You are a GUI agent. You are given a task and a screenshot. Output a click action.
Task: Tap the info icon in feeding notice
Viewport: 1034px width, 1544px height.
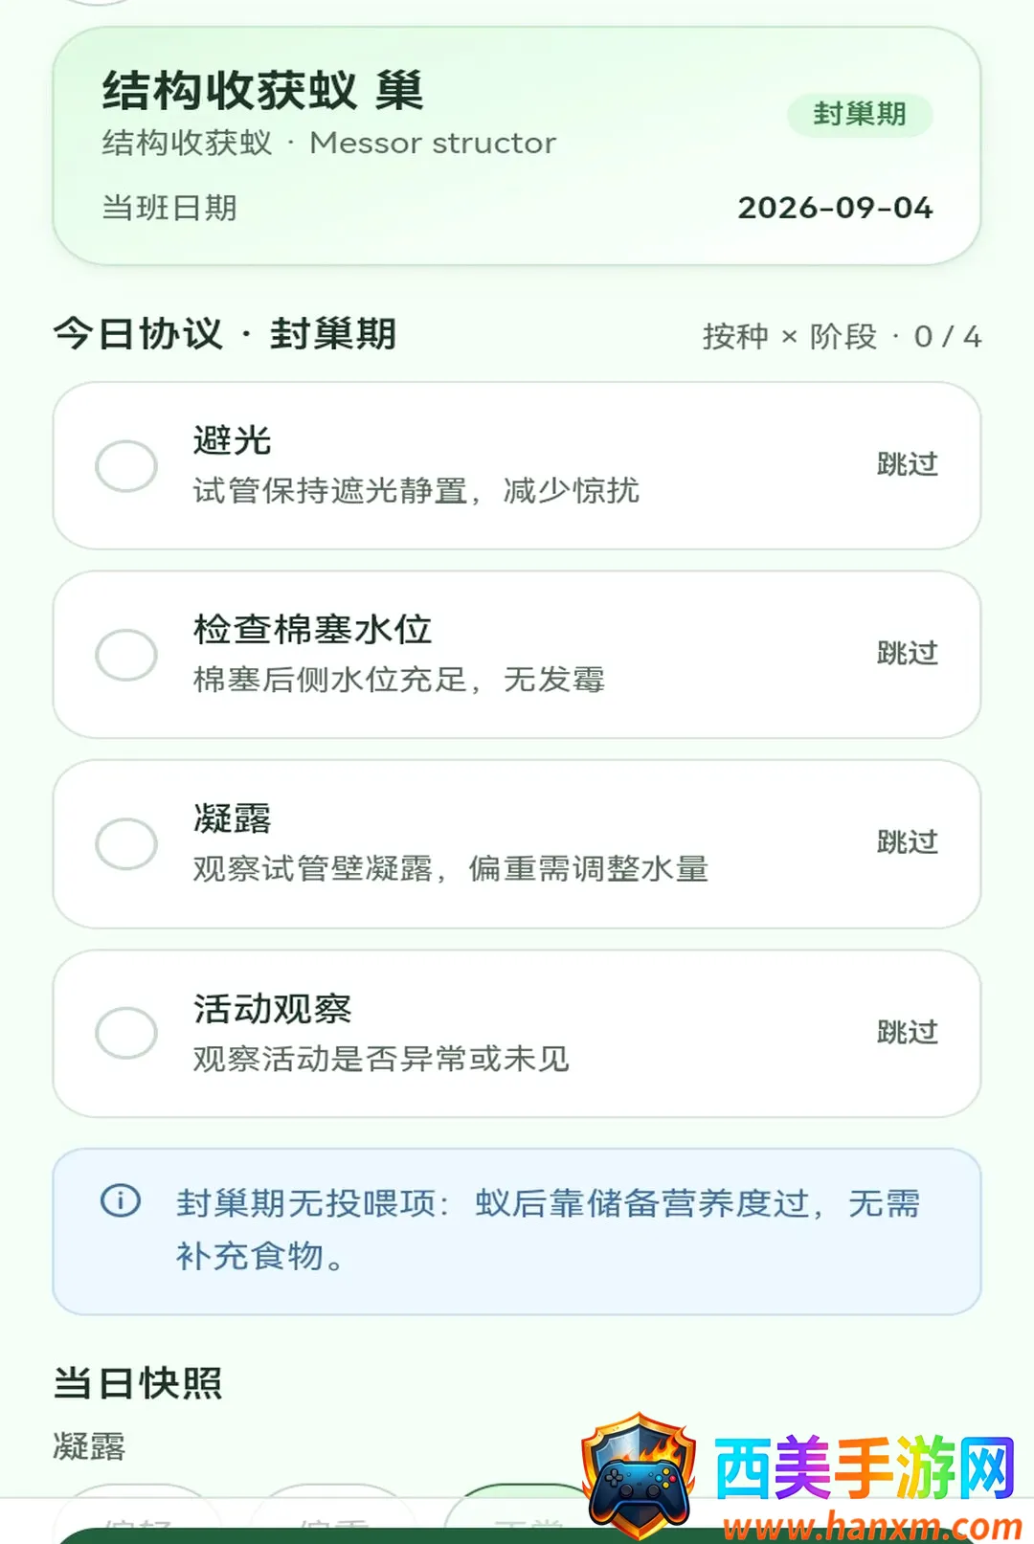(121, 1200)
